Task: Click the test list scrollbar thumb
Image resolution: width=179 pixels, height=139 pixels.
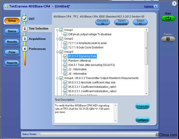Action: (146, 48)
